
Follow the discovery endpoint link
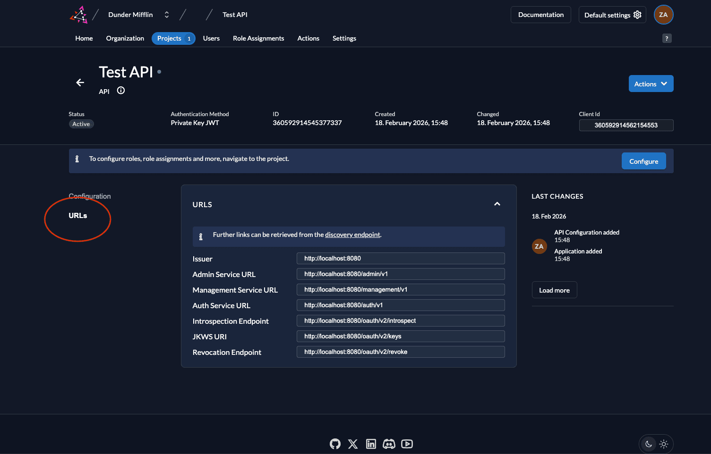pos(352,235)
